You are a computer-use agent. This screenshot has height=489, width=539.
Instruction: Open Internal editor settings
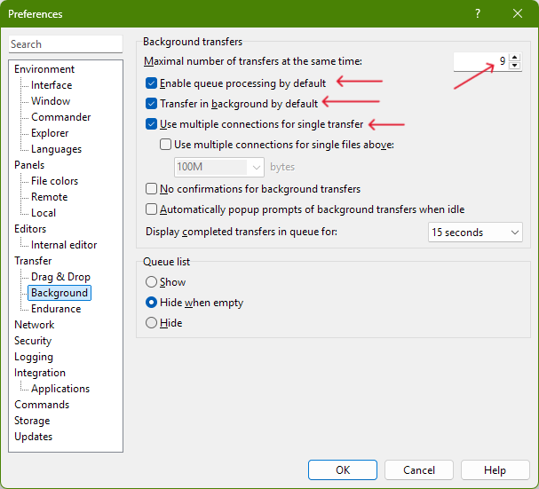click(64, 245)
